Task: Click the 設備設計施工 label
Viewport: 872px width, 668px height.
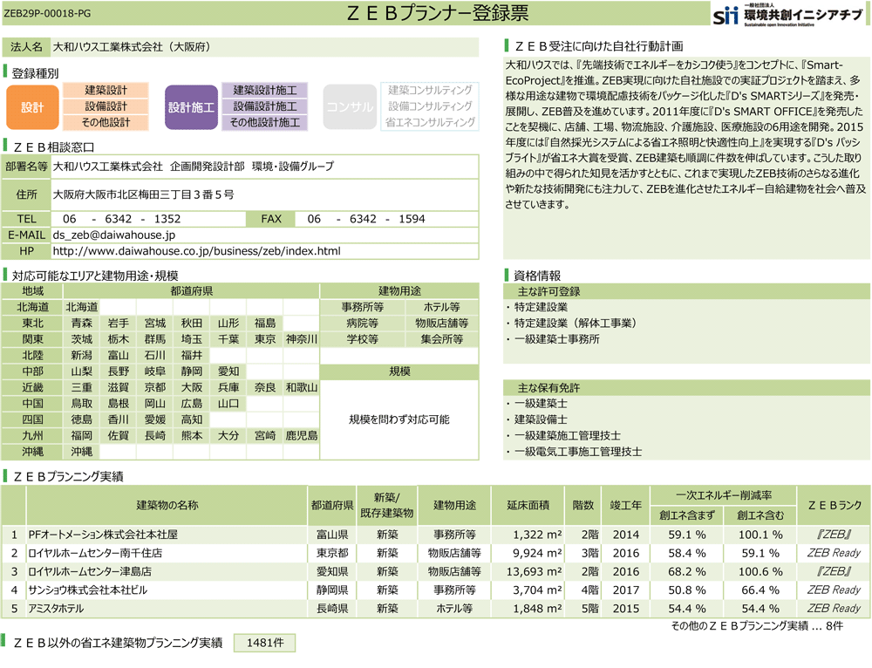Action: point(265,106)
